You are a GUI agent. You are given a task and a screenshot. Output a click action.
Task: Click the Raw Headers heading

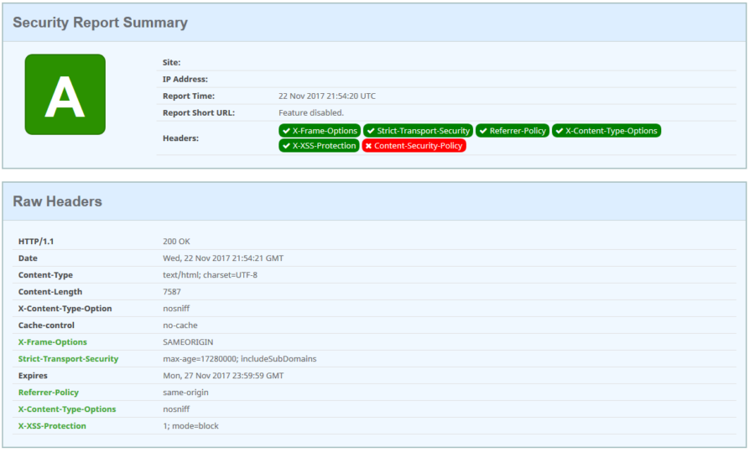click(57, 201)
